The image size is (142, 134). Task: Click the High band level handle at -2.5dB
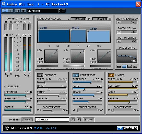click(88, 31)
